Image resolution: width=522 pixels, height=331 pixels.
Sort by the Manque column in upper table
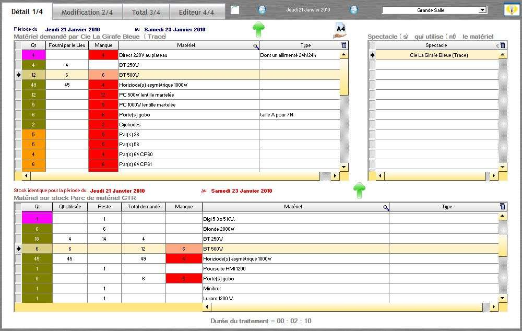pyautogui.click(x=103, y=45)
